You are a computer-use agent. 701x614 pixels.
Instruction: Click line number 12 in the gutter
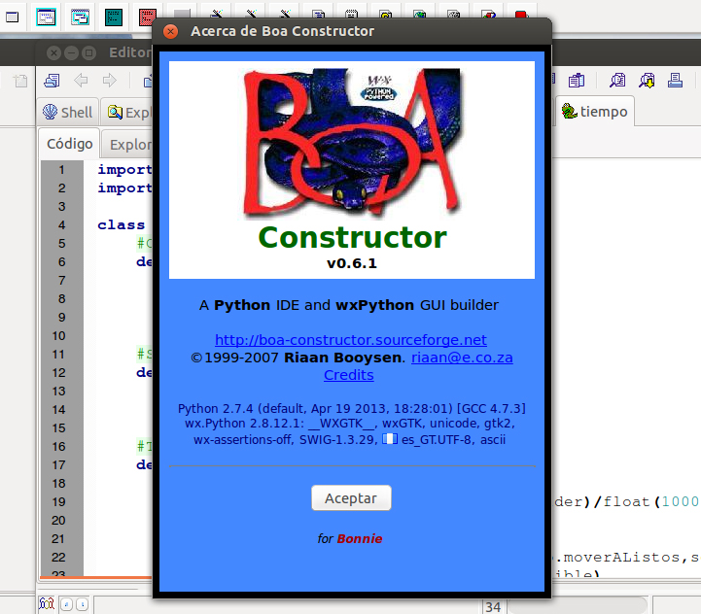pos(58,373)
